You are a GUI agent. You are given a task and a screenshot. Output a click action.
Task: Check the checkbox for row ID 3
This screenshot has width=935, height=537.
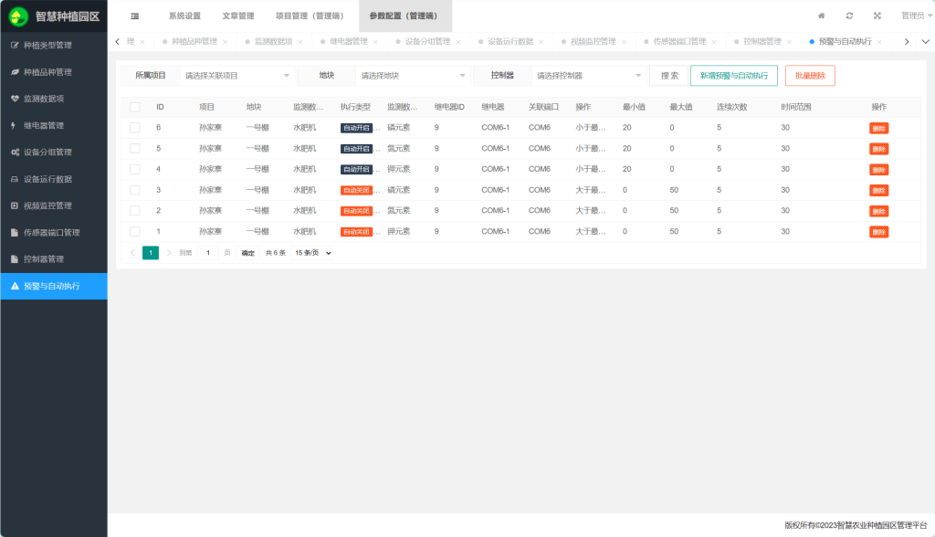tap(135, 190)
